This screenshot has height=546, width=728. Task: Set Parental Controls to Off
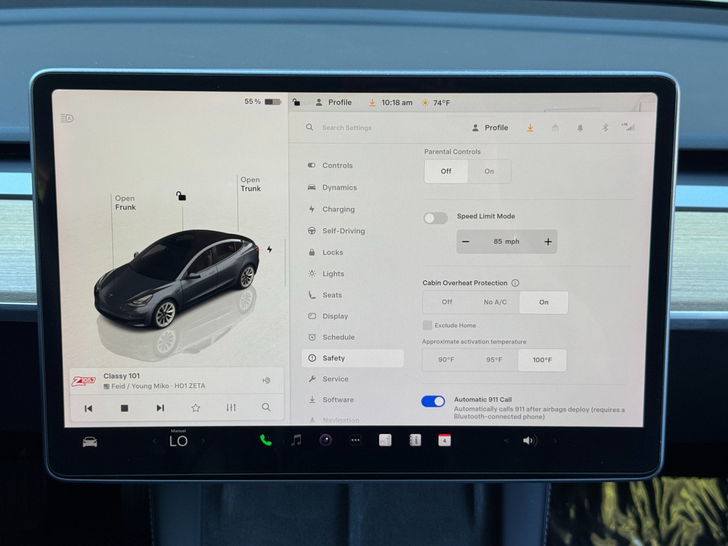[446, 172]
